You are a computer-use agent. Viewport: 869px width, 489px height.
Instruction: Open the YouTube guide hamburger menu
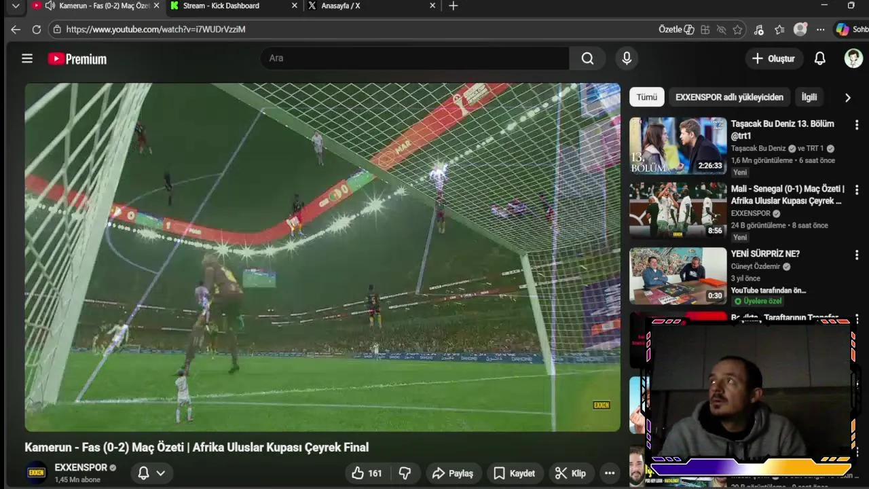click(x=27, y=59)
